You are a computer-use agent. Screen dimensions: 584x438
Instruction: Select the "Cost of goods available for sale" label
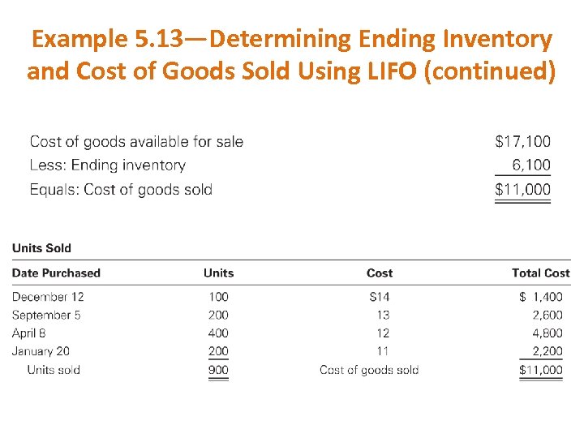pos(136,142)
